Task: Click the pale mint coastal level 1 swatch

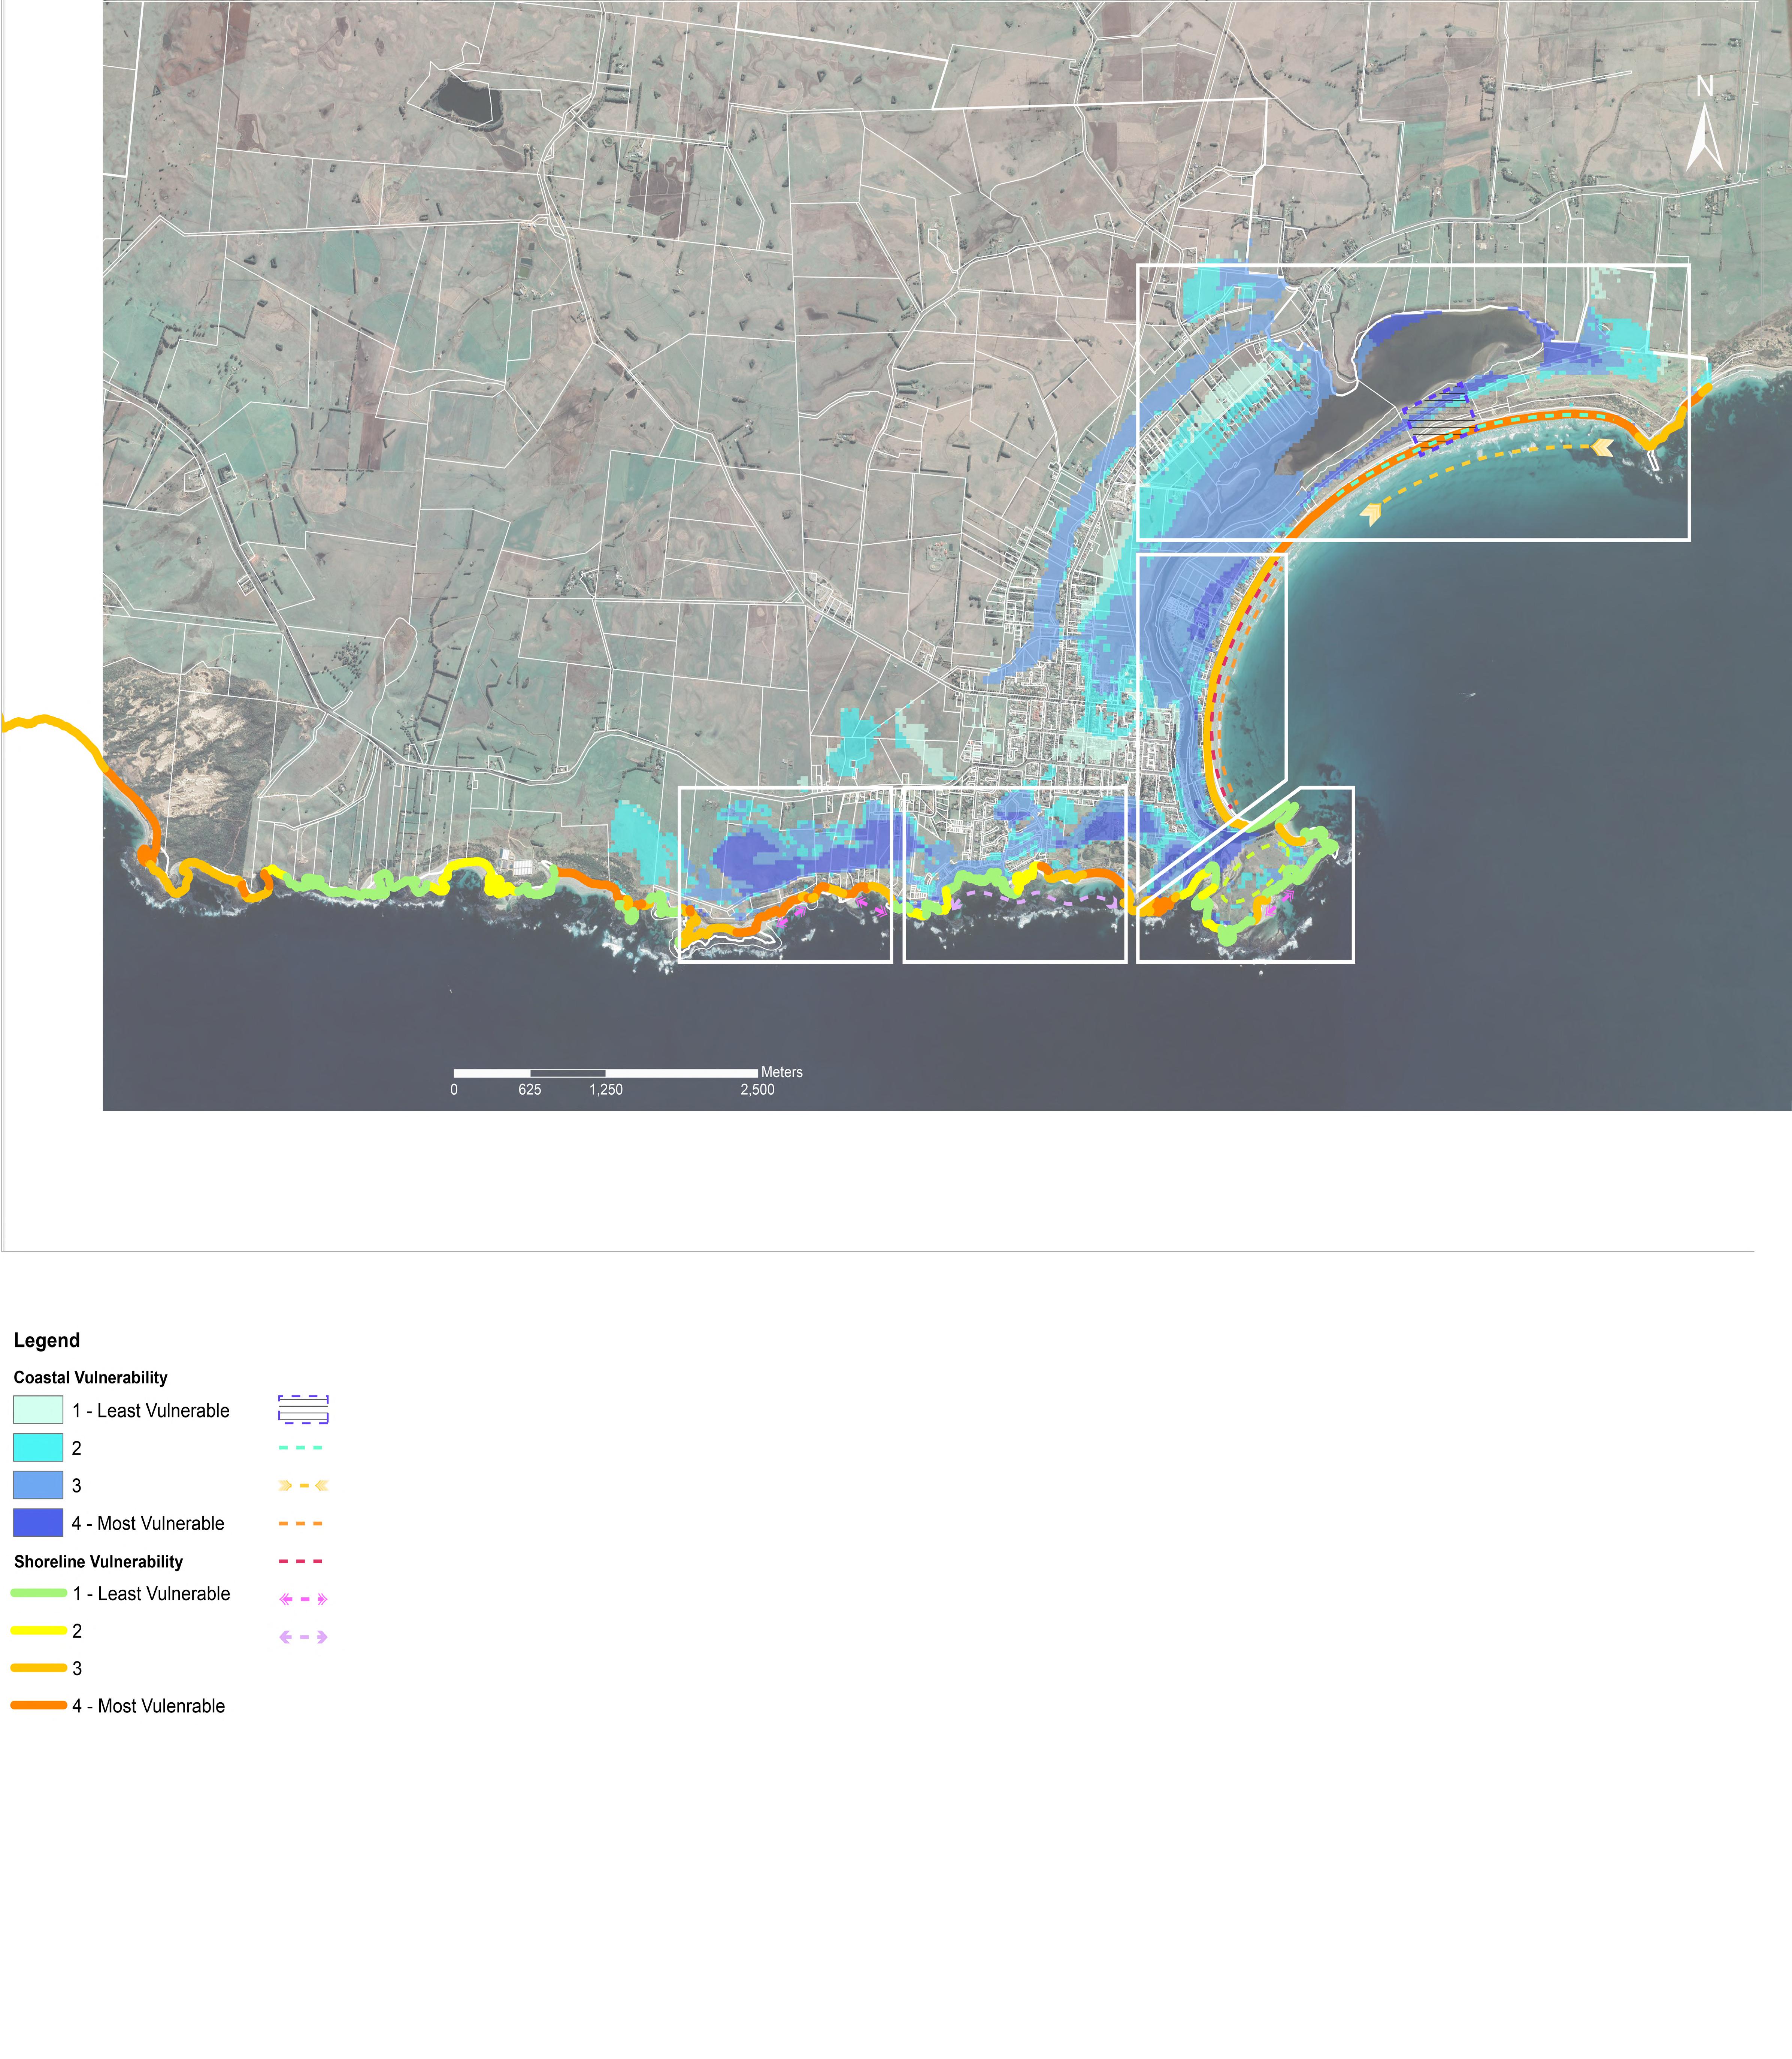Action: point(38,1410)
